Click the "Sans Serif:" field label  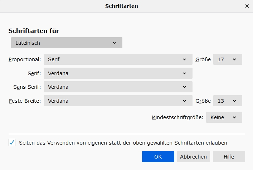click(x=28, y=87)
